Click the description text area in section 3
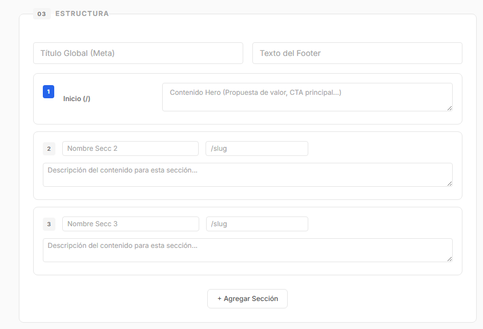Viewport: 483px width, 329px height. click(x=247, y=250)
